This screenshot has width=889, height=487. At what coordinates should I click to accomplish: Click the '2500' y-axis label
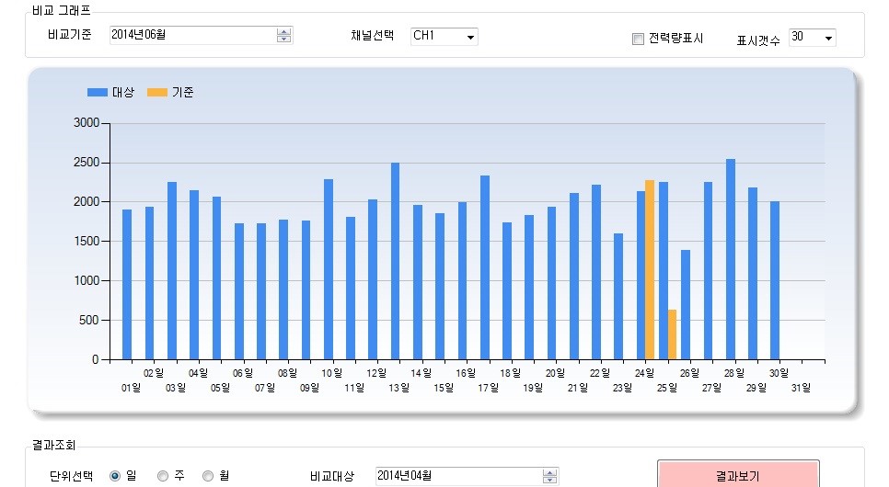pos(87,163)
